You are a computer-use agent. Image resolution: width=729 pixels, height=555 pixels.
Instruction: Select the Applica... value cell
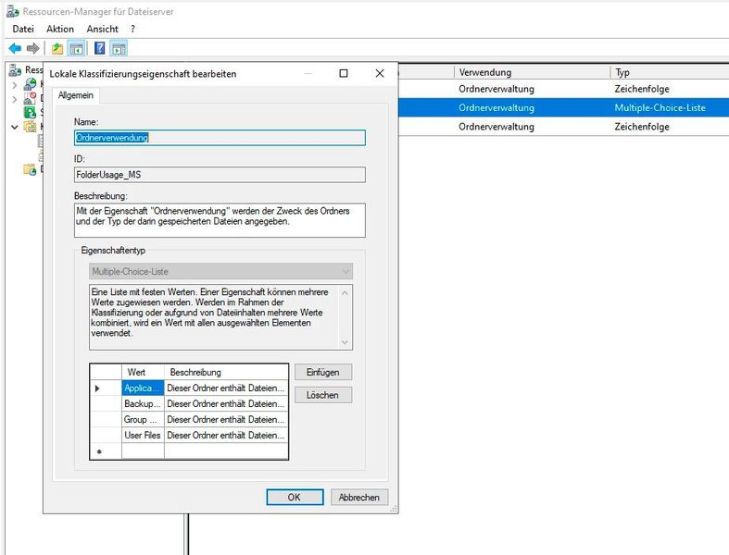point(143,388)
